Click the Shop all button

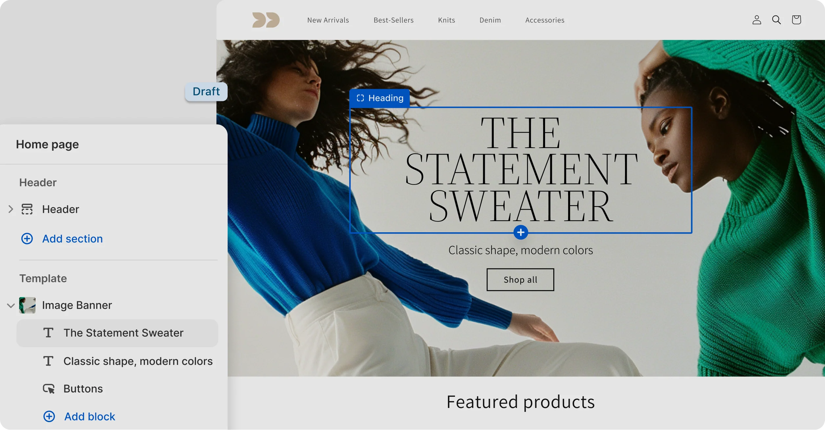(x=520, y=280)
